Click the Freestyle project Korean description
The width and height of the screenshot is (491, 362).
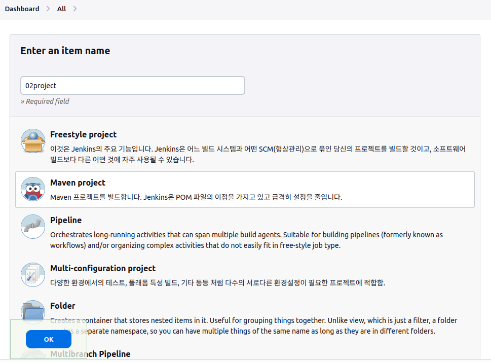[x=258, y=154]
